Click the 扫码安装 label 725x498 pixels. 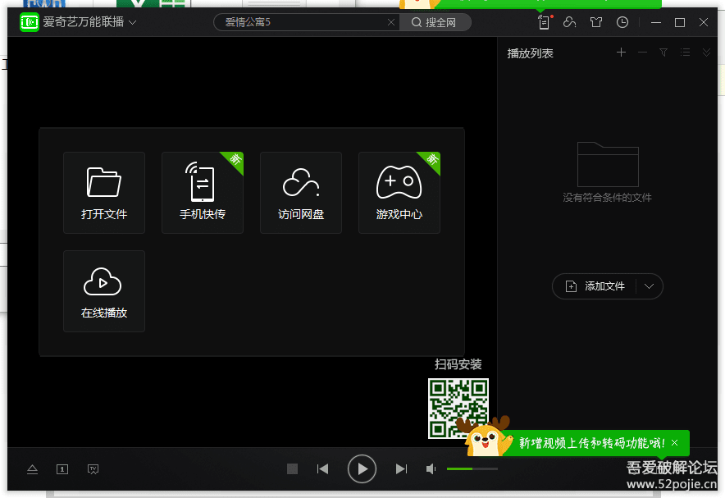[458, 364]
